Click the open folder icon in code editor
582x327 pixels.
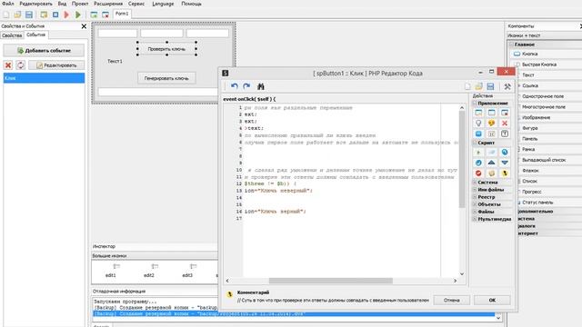click(x=479, y=86)
